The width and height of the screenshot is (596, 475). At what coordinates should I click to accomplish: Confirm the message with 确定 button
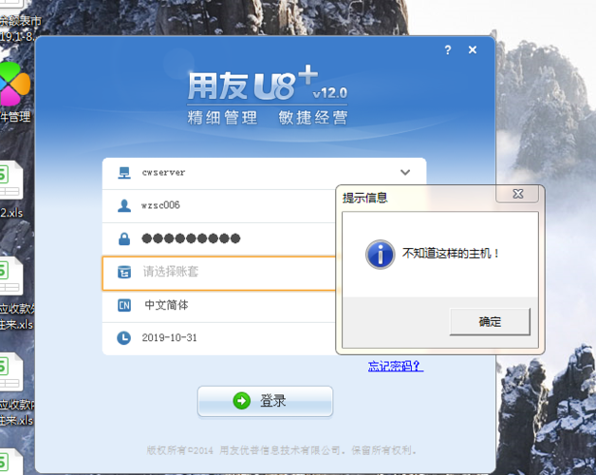click(x=490, y=322)
